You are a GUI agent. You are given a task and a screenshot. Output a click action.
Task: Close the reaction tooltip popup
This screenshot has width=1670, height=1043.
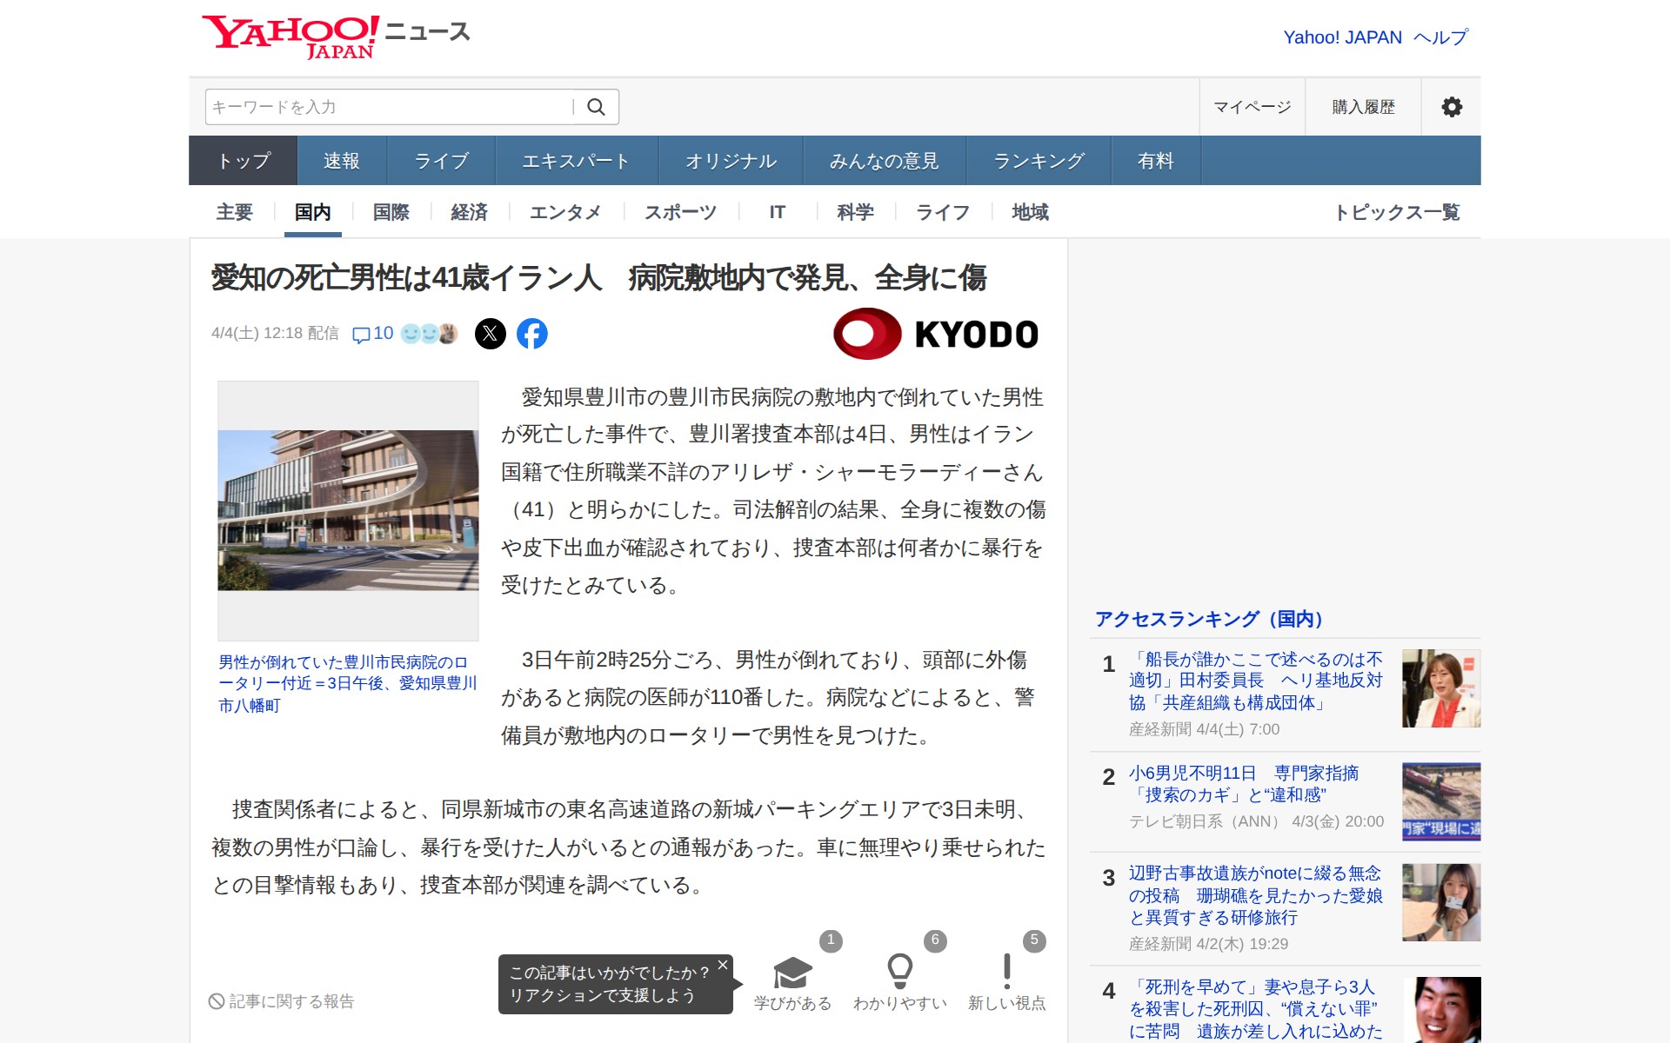722,965
